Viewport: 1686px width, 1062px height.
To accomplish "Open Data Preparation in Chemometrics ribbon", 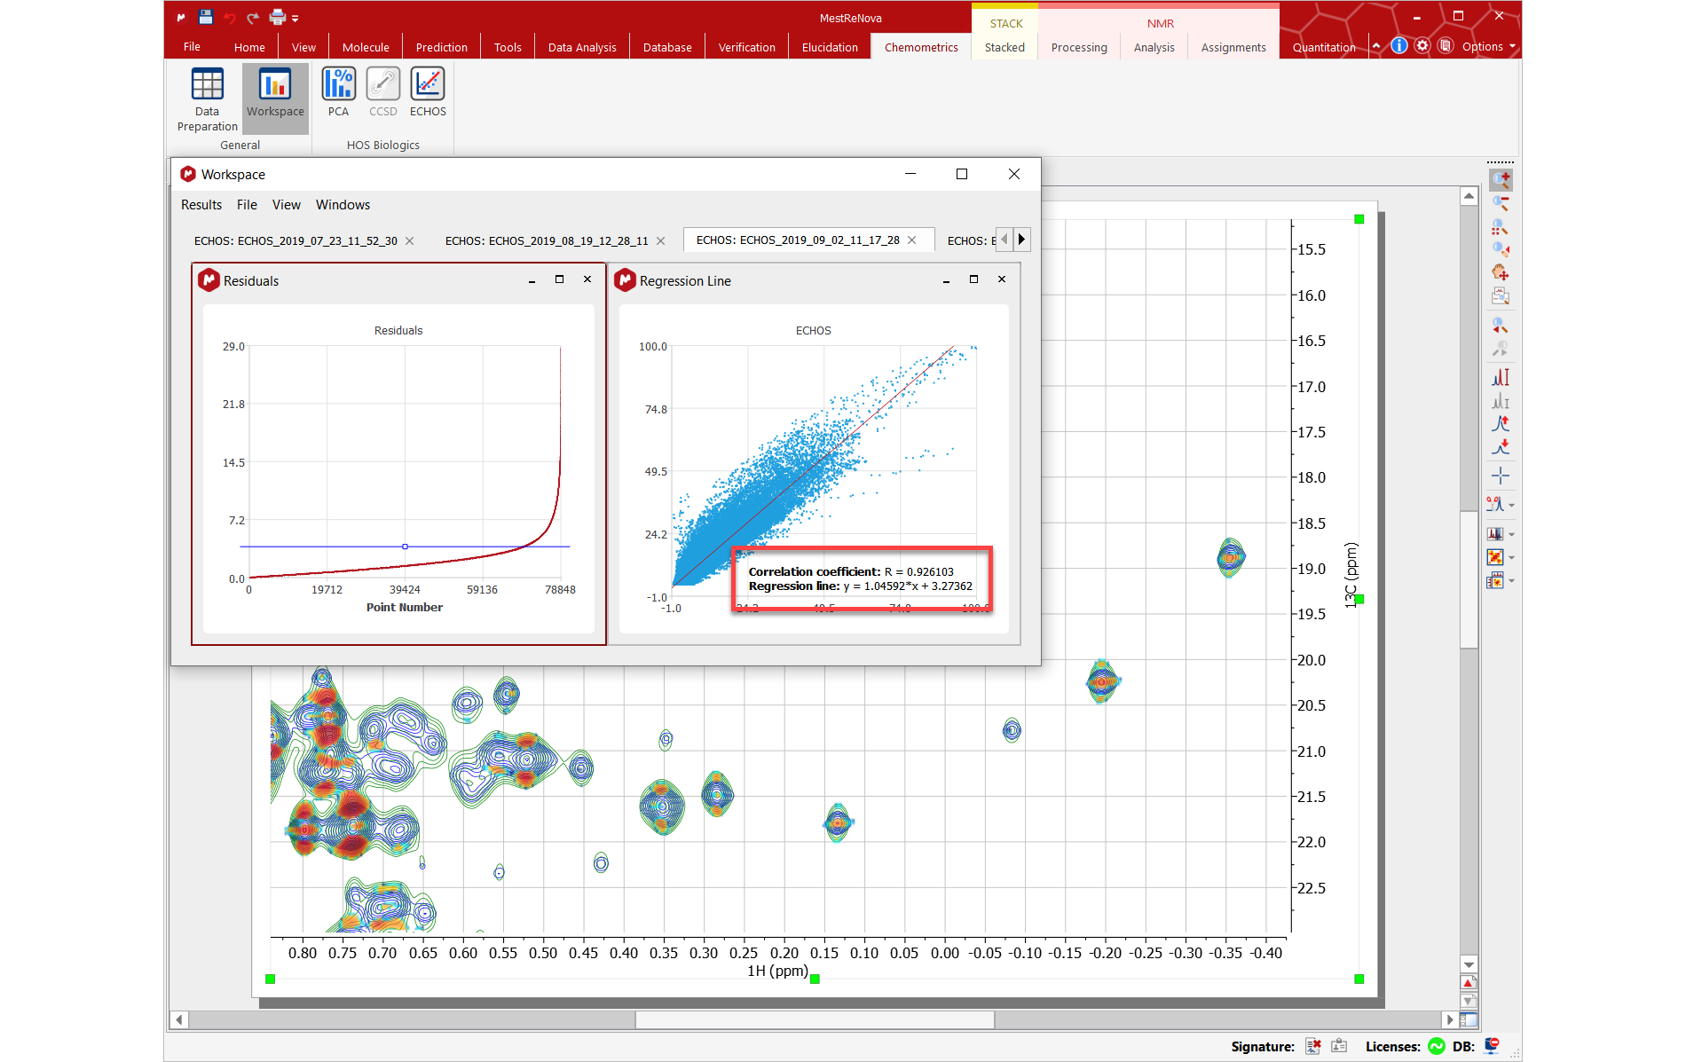I will pos(207,99).
